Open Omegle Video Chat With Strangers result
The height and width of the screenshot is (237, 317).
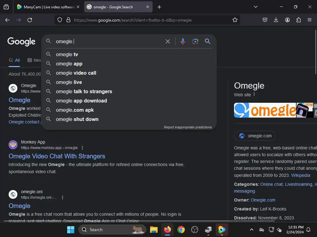[57, 156]
